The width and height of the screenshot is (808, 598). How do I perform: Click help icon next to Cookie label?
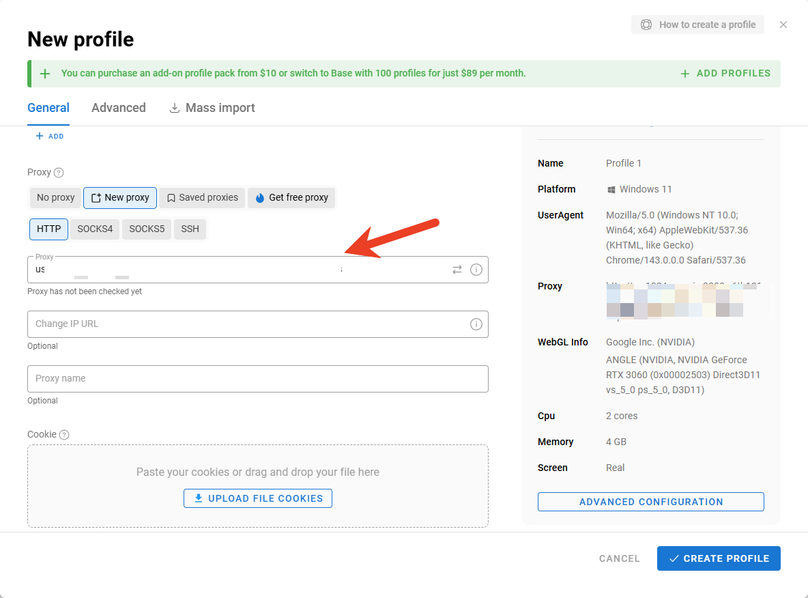(x=64, y=435)
